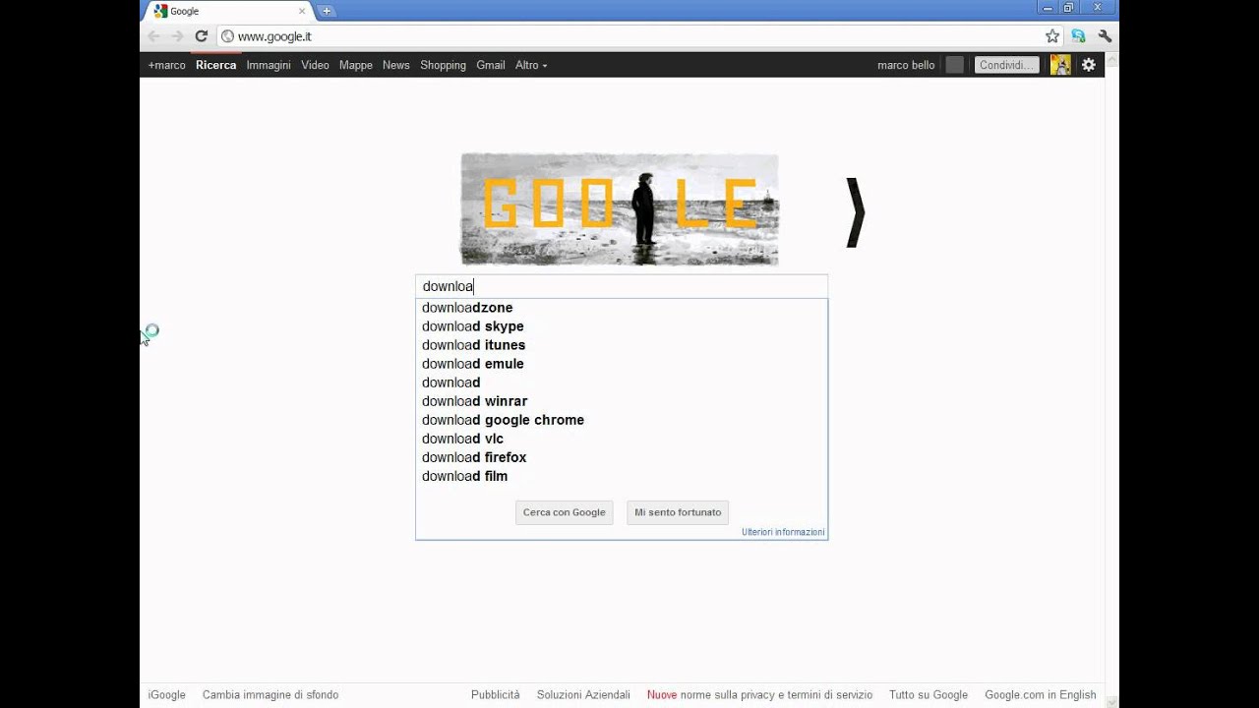This screenshot has width=1259, height=708.
Task: Click Cambia immagine di sfondo
Action: pyautogui.click(x=270, y=695)
